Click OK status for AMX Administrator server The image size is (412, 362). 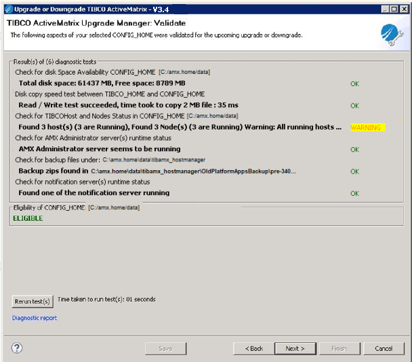[x=354, y=150]
